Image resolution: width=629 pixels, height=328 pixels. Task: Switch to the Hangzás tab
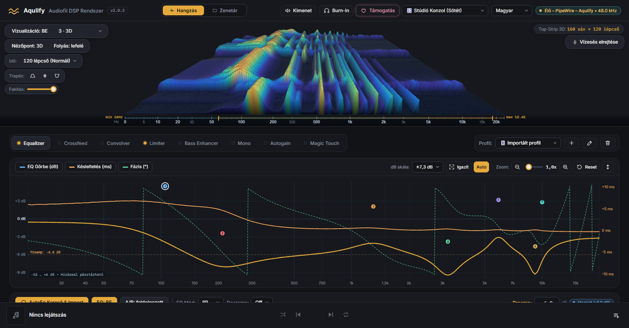(x=183, y=11)
